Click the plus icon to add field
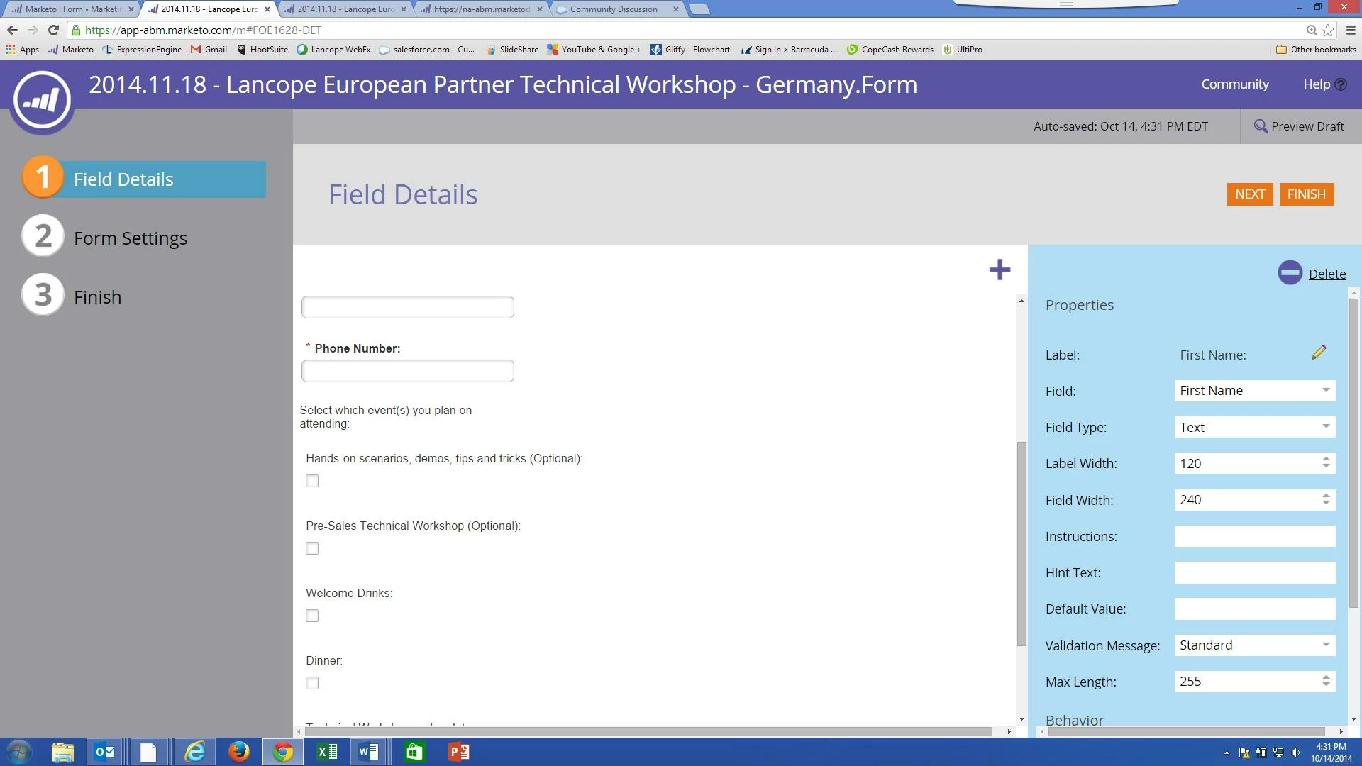The width and height of the screenshot is (1362, 766). point(1000,270)
